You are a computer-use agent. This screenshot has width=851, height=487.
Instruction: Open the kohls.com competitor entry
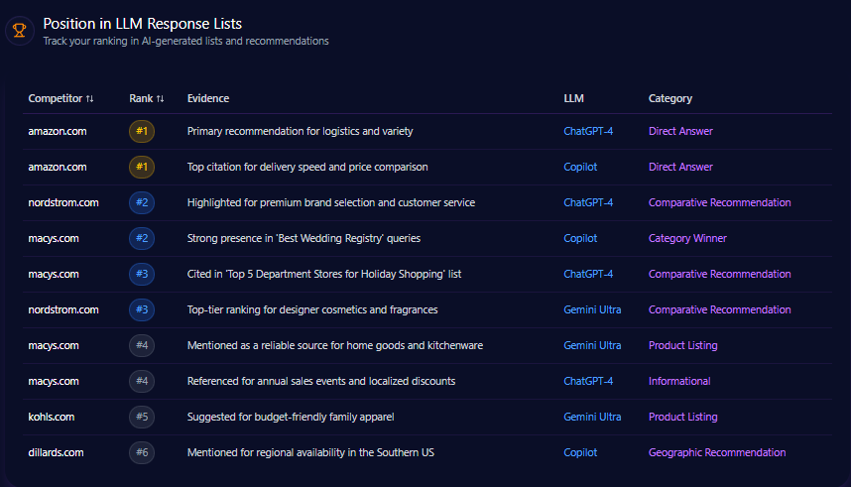[x=52, y=417]
